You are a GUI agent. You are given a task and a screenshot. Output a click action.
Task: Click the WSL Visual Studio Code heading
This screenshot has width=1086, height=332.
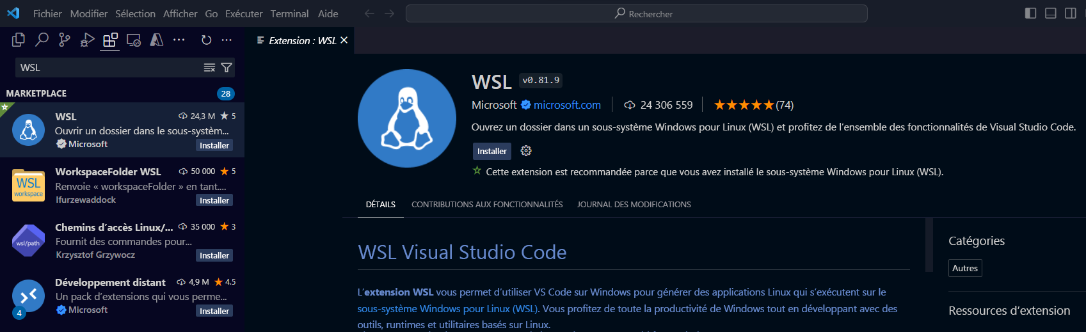pyautogui.click(x=462, y=252)
